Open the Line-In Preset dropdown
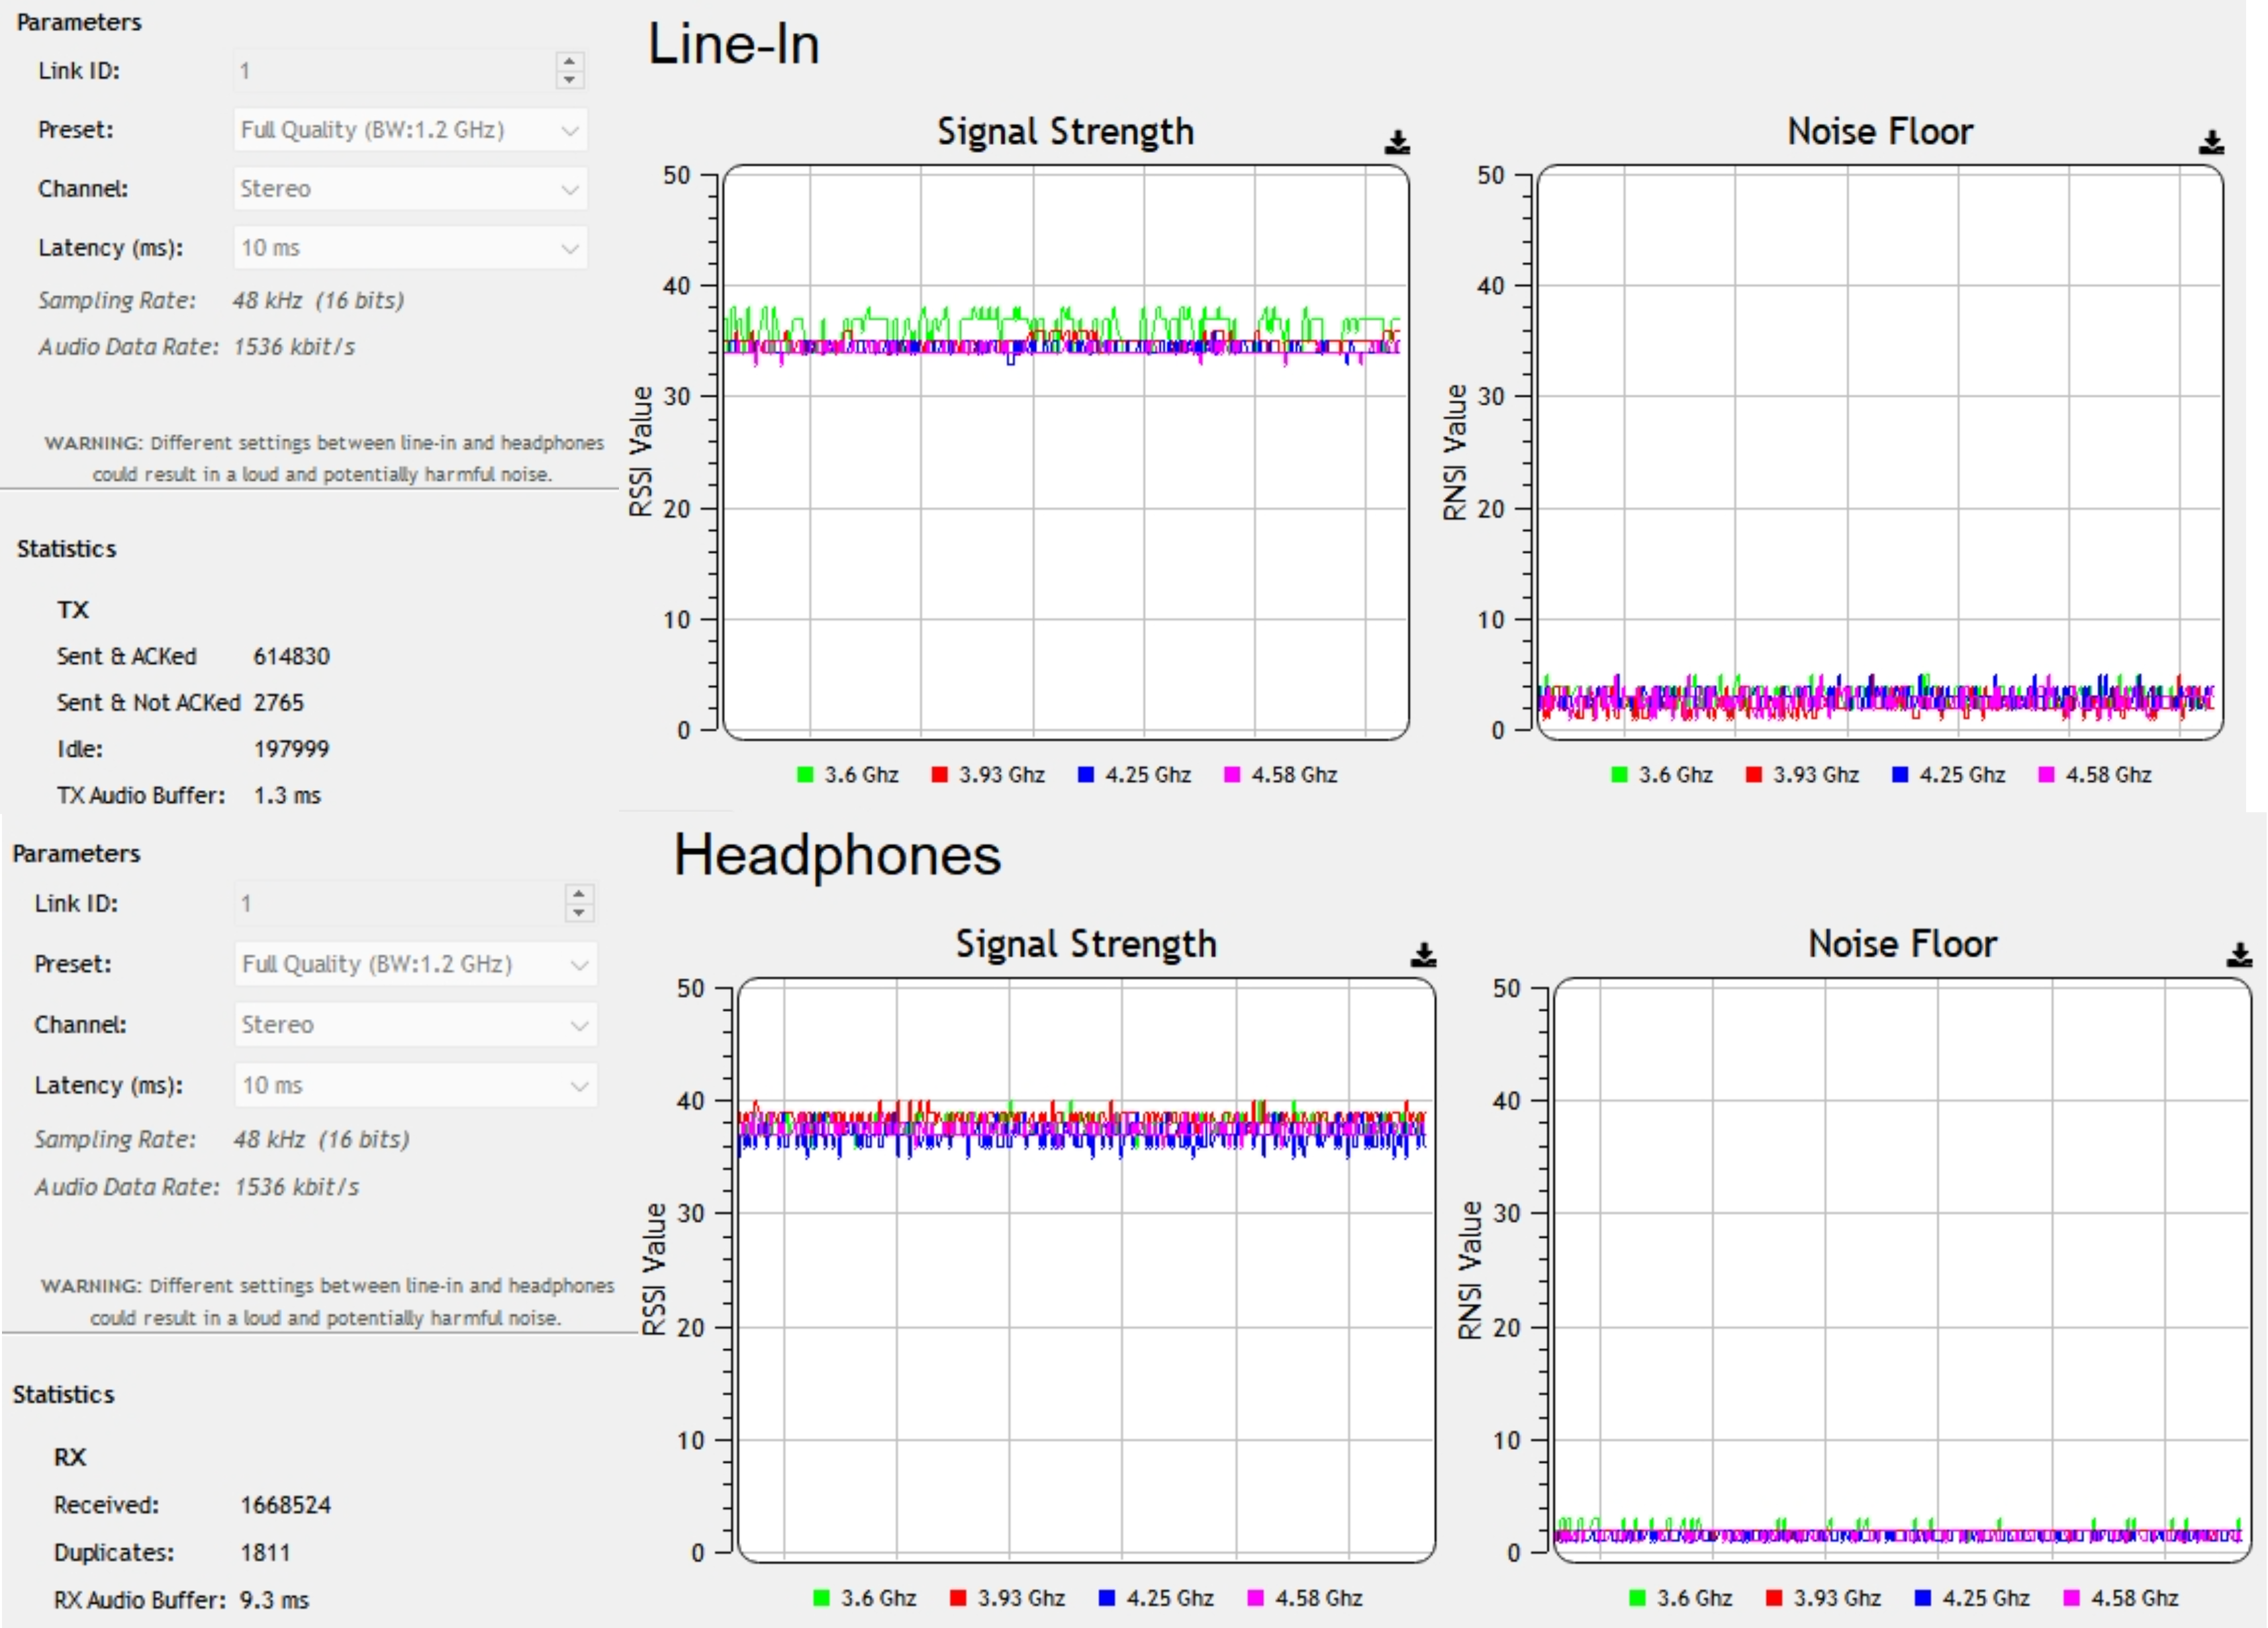This screenshot has width=2268, height=1628. click(410, 130)
